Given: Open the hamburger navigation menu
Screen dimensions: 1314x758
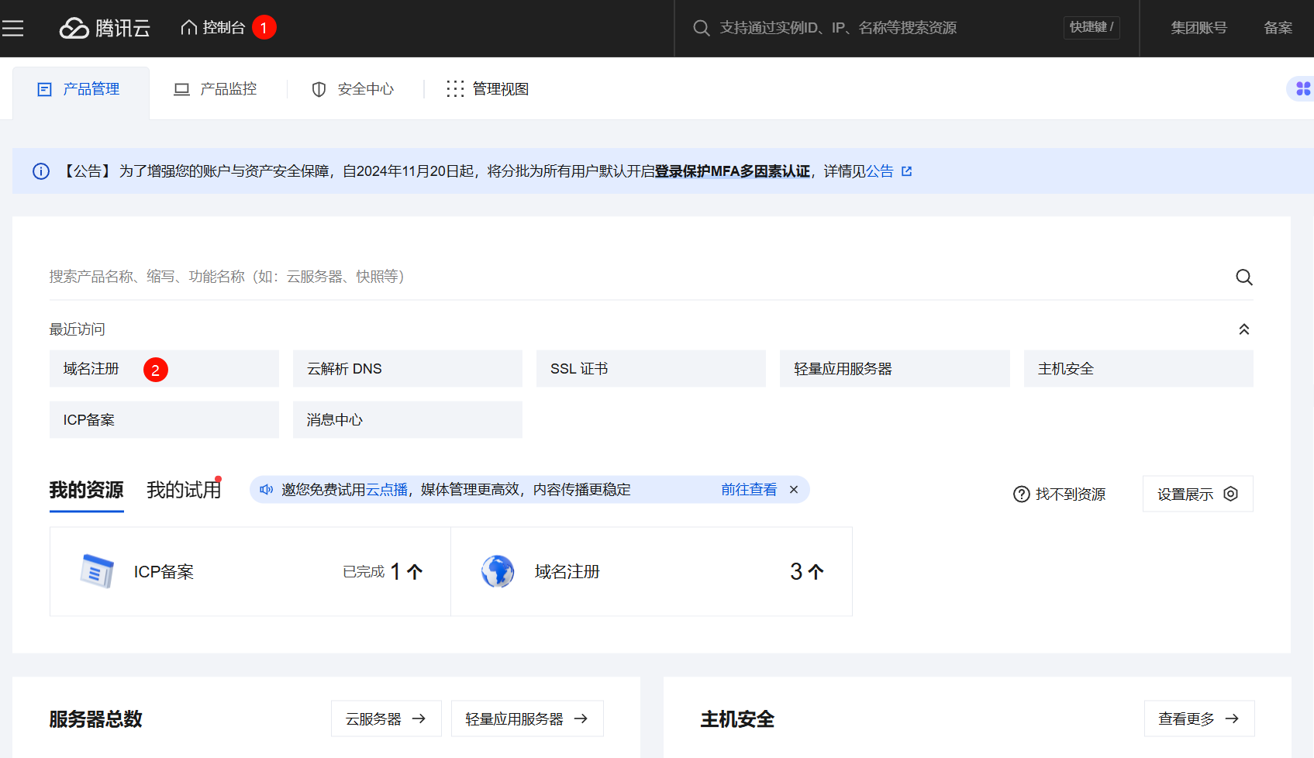Looking at the screenshot, I should [12, 28].
